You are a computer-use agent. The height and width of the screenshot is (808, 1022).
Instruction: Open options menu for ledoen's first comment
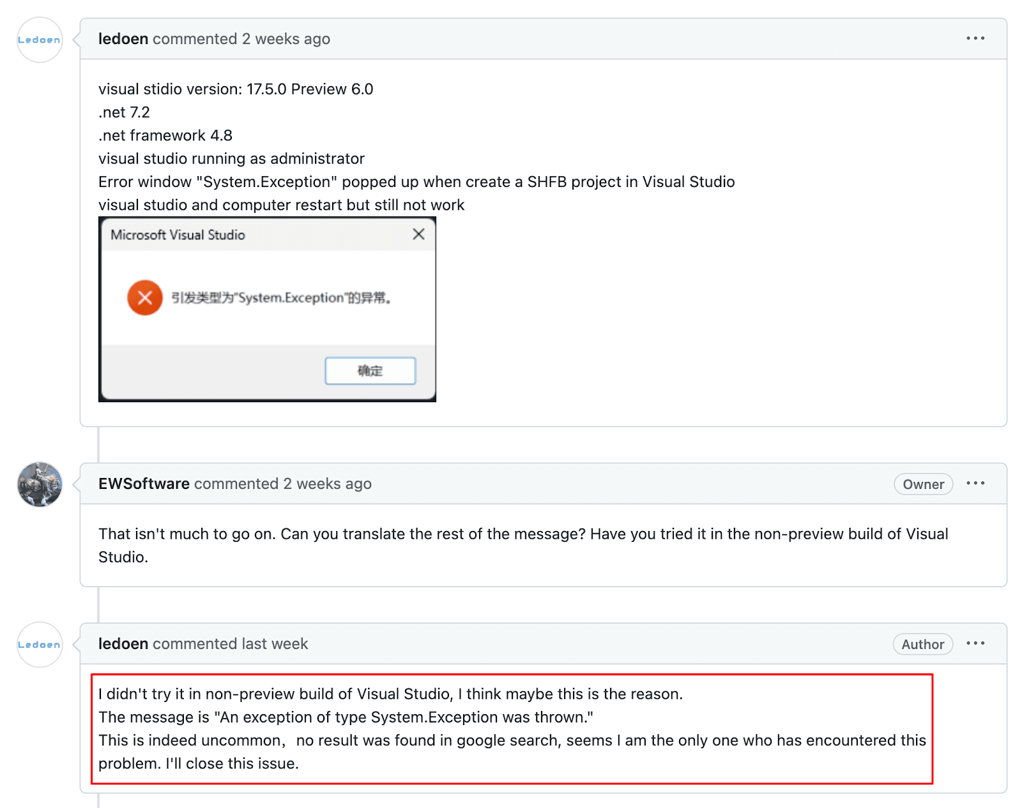[x=975, y=38]
